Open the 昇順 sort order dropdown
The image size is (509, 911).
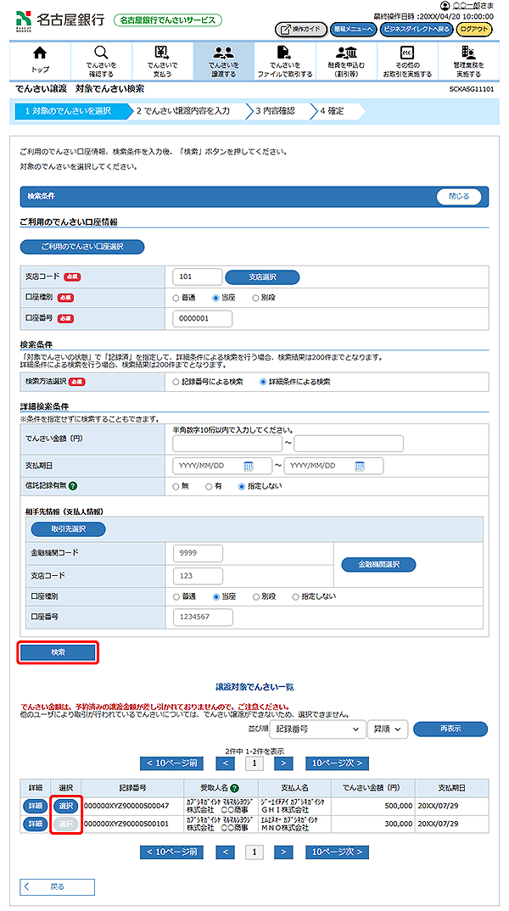click(x=388, y=729)
